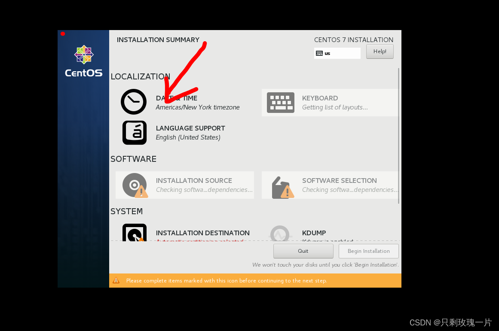The height and width of the screenshot is (331, 499).
Task: Click the keyboard icon in us layout indicator
Action: point(319,53)
